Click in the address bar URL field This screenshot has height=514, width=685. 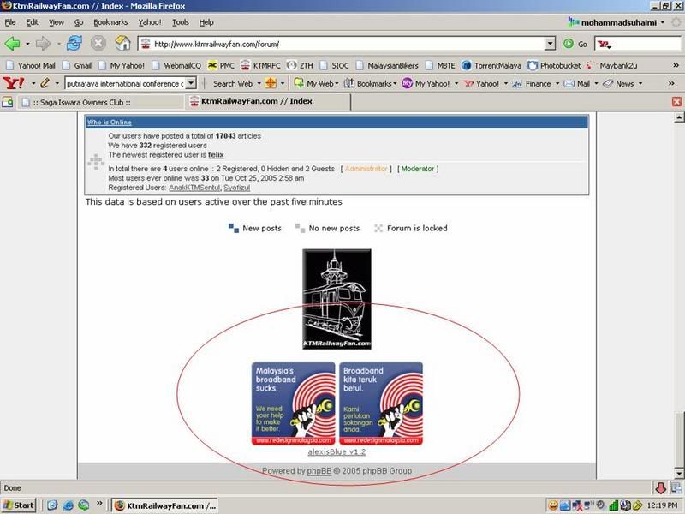click(x=348, y=44)
